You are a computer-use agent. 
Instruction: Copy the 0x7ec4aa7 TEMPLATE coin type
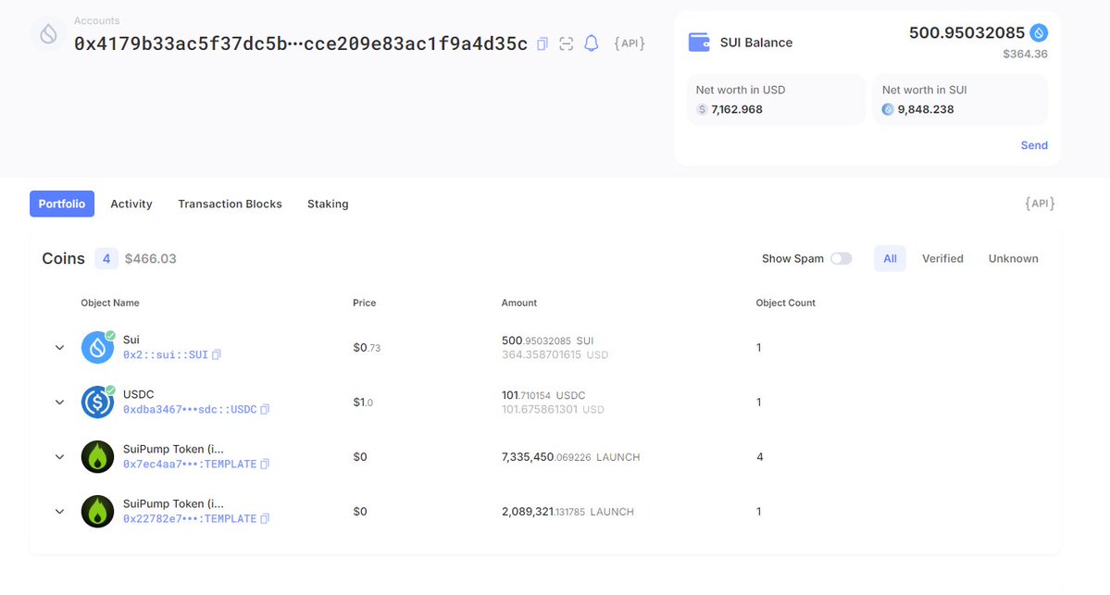265,465
